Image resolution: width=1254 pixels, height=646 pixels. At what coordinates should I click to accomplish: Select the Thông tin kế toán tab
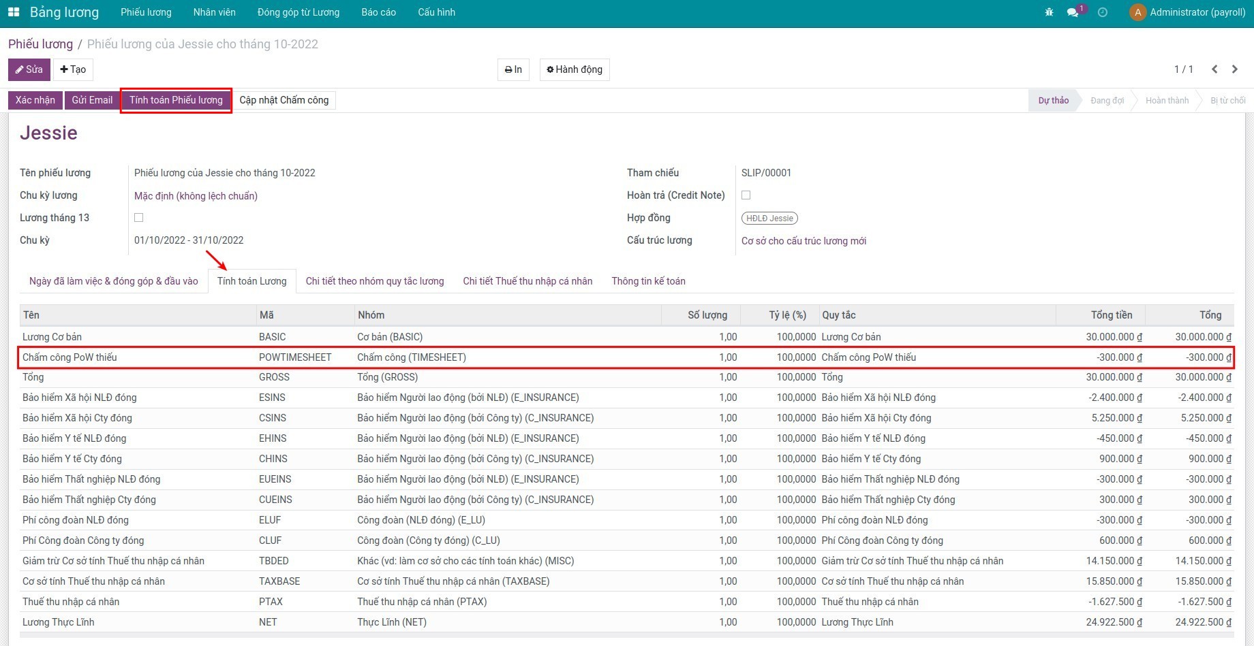click(x=648, y=281)
